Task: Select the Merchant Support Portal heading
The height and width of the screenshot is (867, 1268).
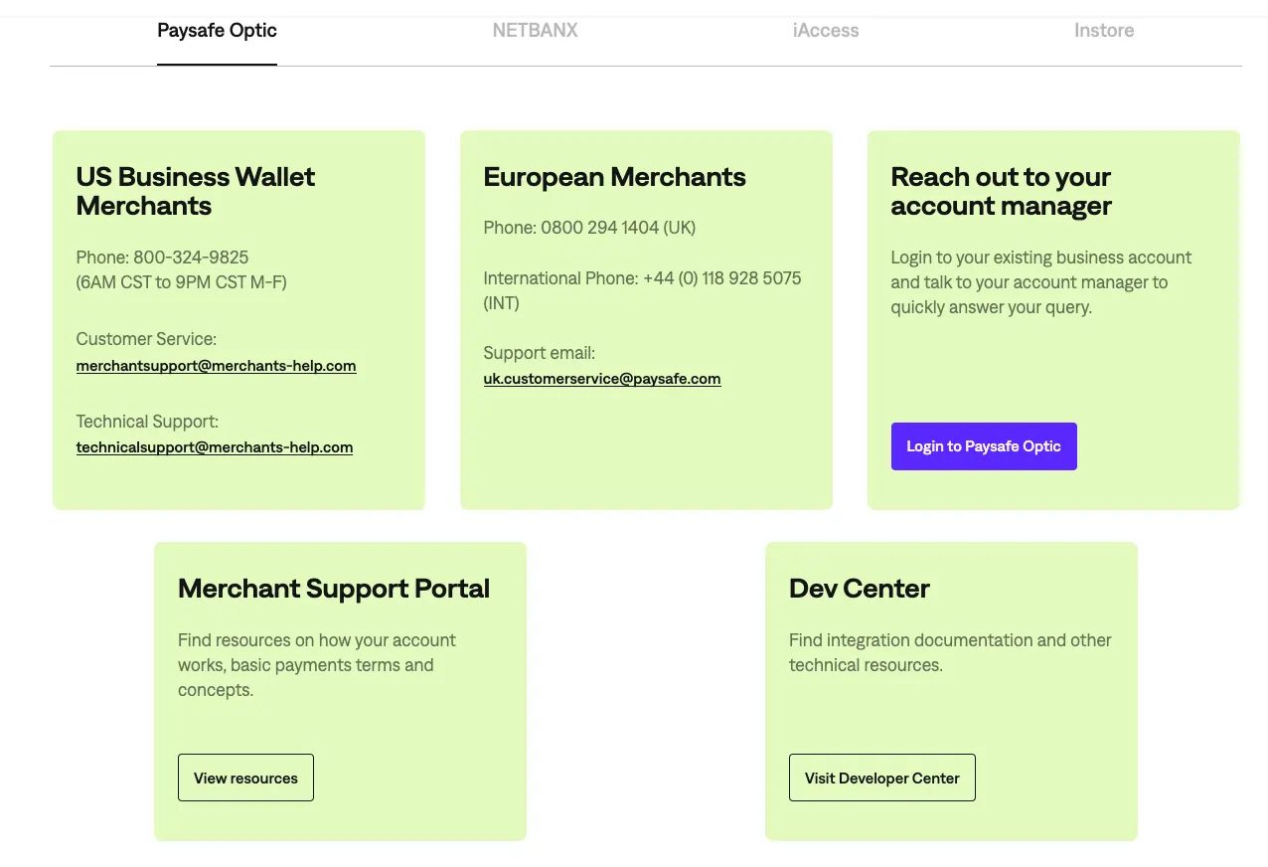Action: pyautogui.click(x=334, y=589)
